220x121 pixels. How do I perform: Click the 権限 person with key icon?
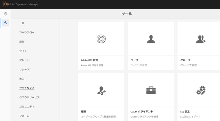pos(101,91)
